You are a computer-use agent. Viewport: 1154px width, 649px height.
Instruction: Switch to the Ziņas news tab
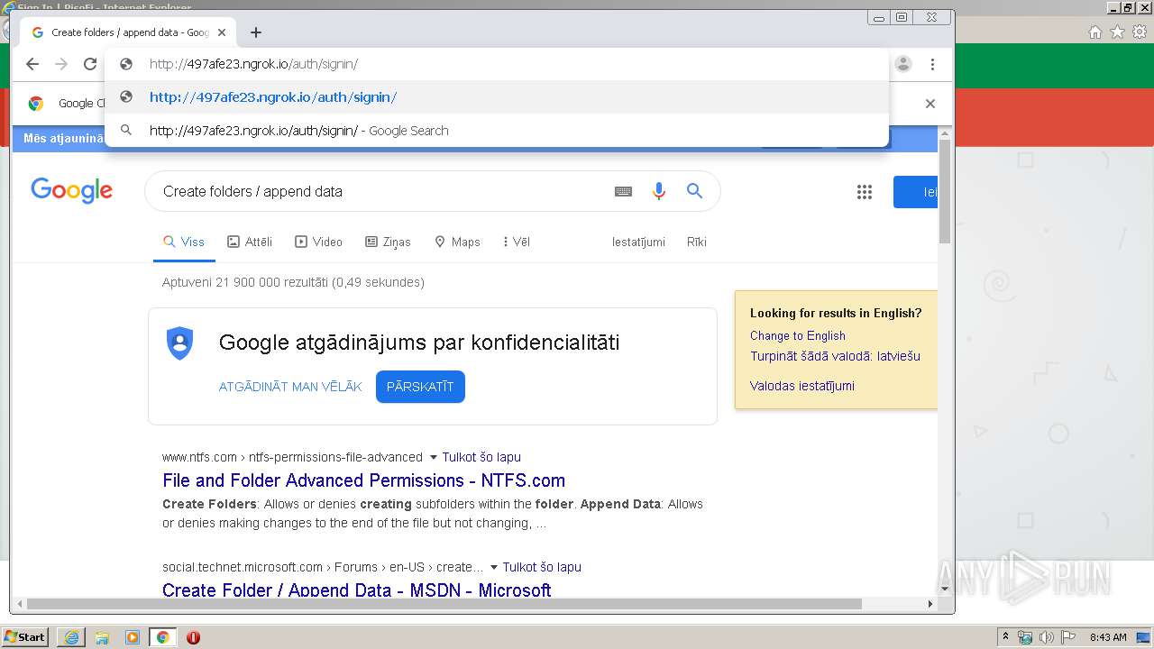point(388,242)
